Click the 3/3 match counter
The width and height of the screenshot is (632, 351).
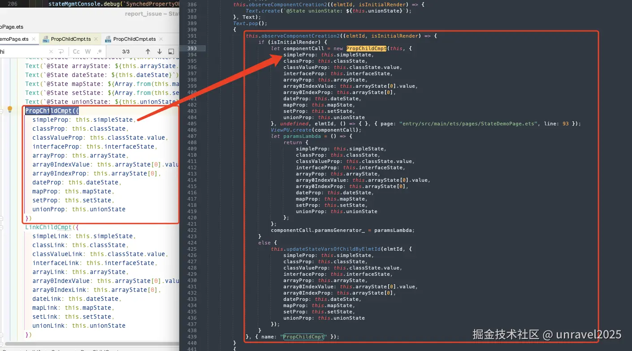pyautogui.click(x=126, y=51)
